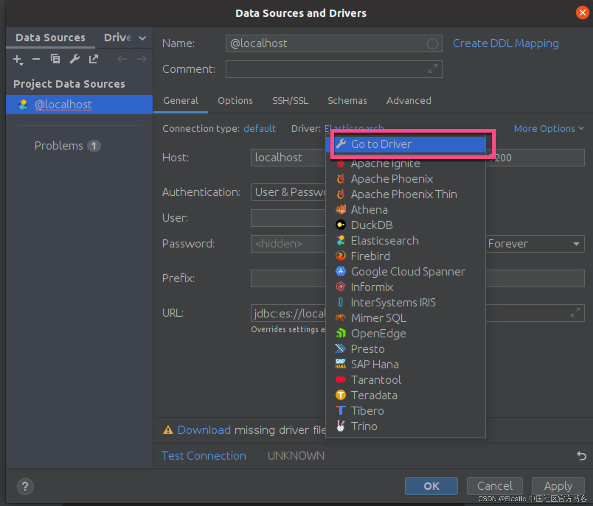The height and width of the screenshot is (506, 593).
Task: Select Apache Ignite driver
Action: pos(406,164)
